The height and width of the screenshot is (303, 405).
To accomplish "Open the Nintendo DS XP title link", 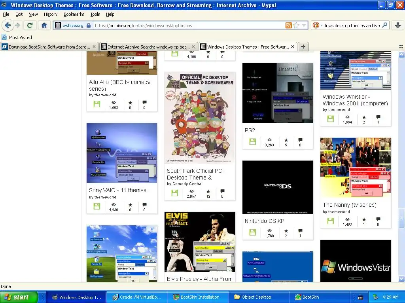I will tap(264, 221).
